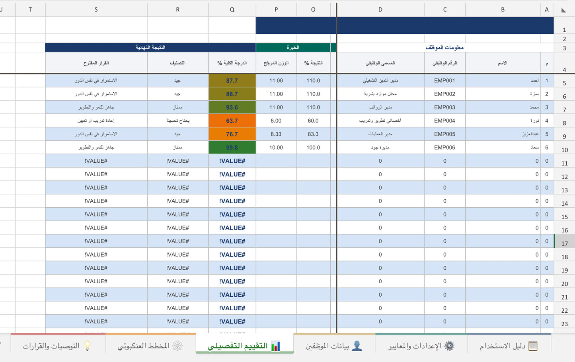Select column A header
Screen dimensions: 575x362
click(547, 10)
